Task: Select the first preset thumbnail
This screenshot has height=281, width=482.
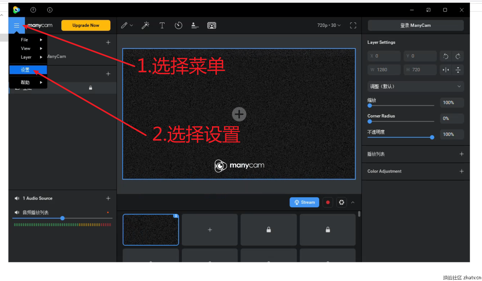Action: [151, 230]
